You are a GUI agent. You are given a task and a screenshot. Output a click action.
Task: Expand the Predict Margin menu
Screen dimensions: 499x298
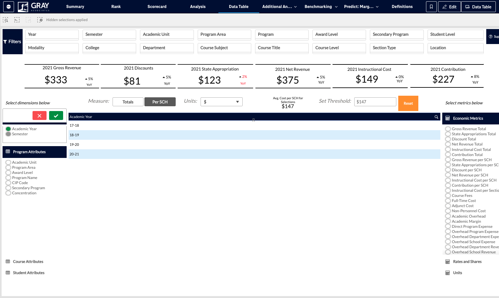(x=361, y=7)
